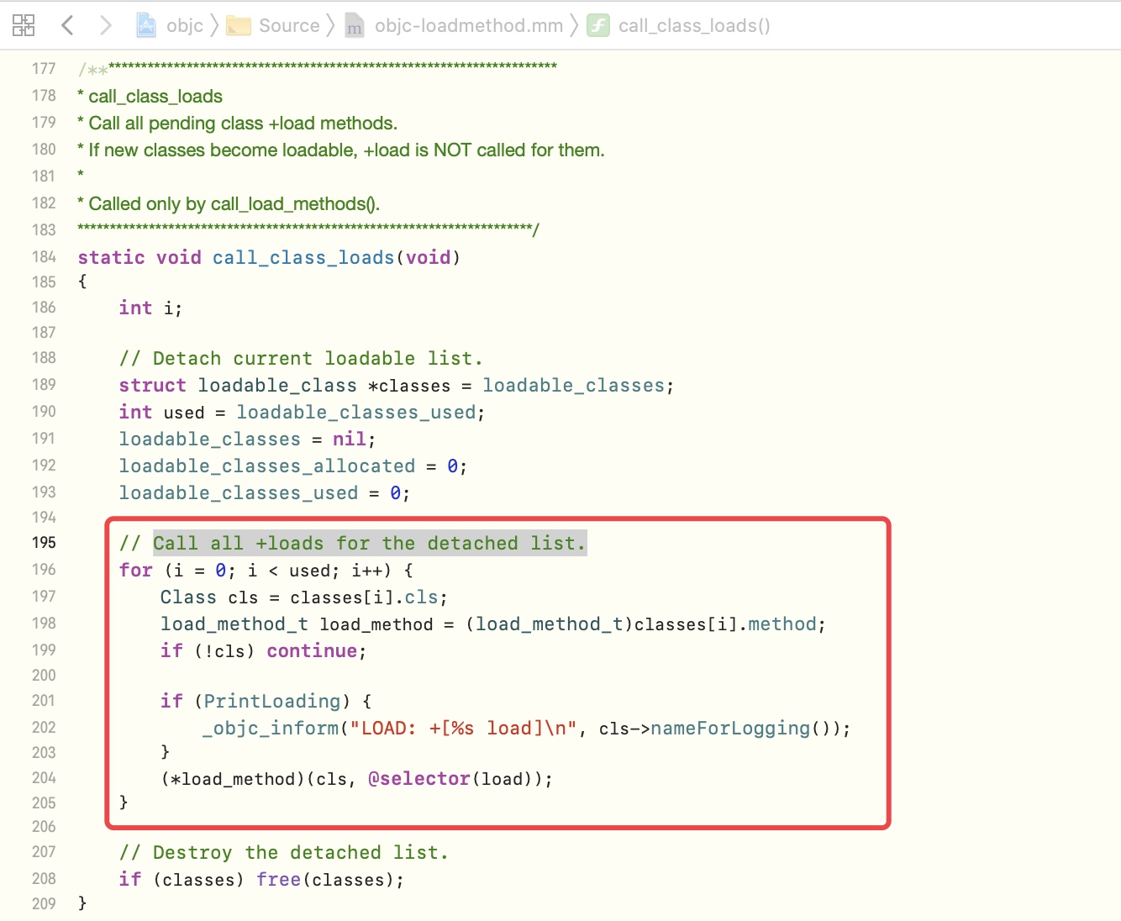Click the comment 'Detach current loadable list.'
This screenshot has height=921, width=1121.
(x=318, y=358)
